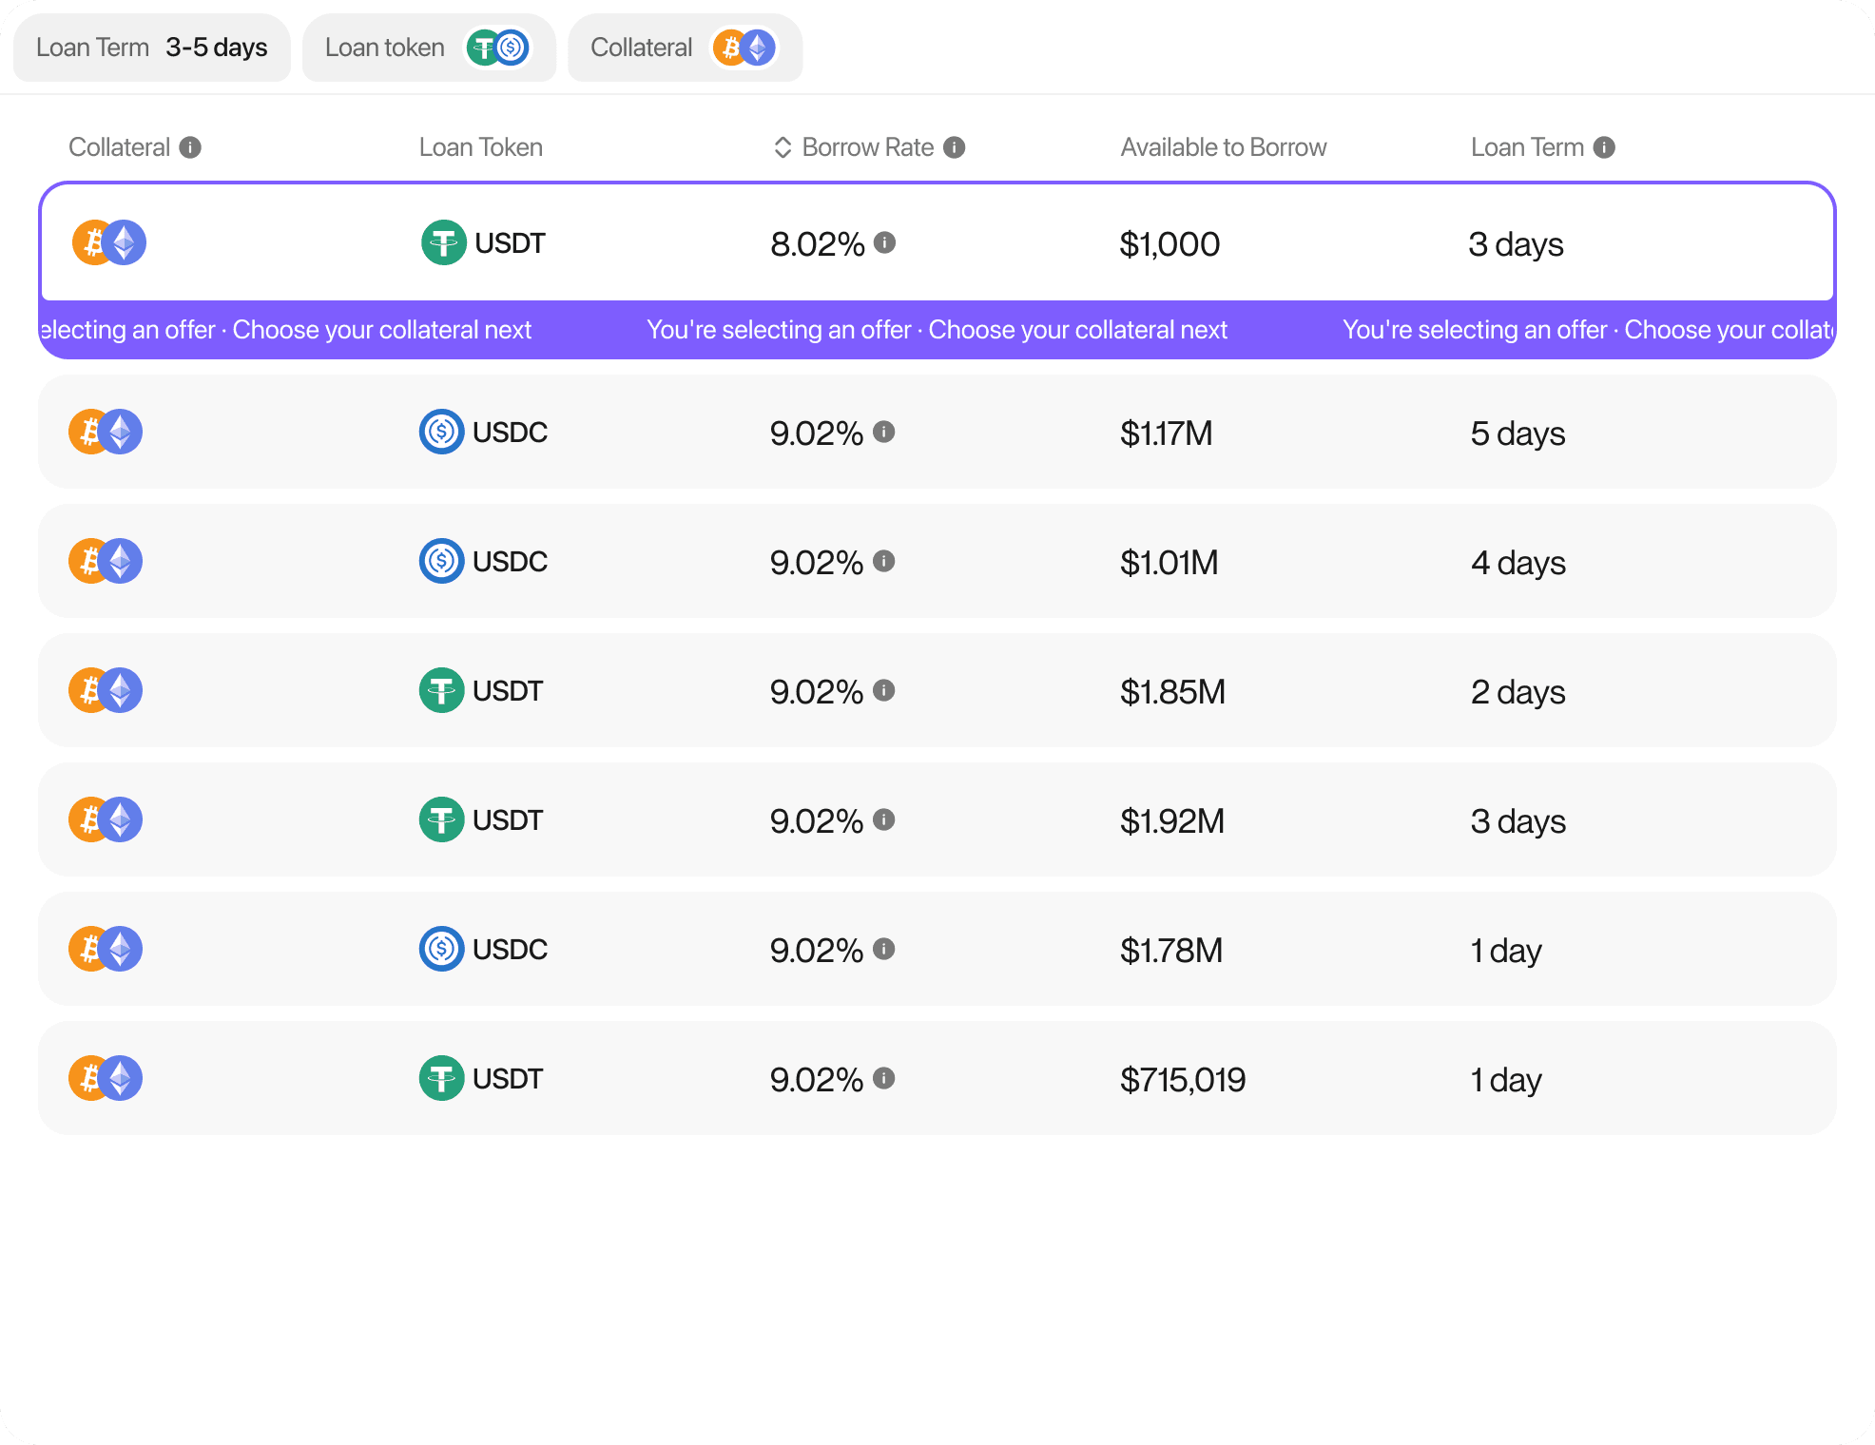
Task: Click info icon beside 9.02% in 2 days row
Action: point(884,690)
